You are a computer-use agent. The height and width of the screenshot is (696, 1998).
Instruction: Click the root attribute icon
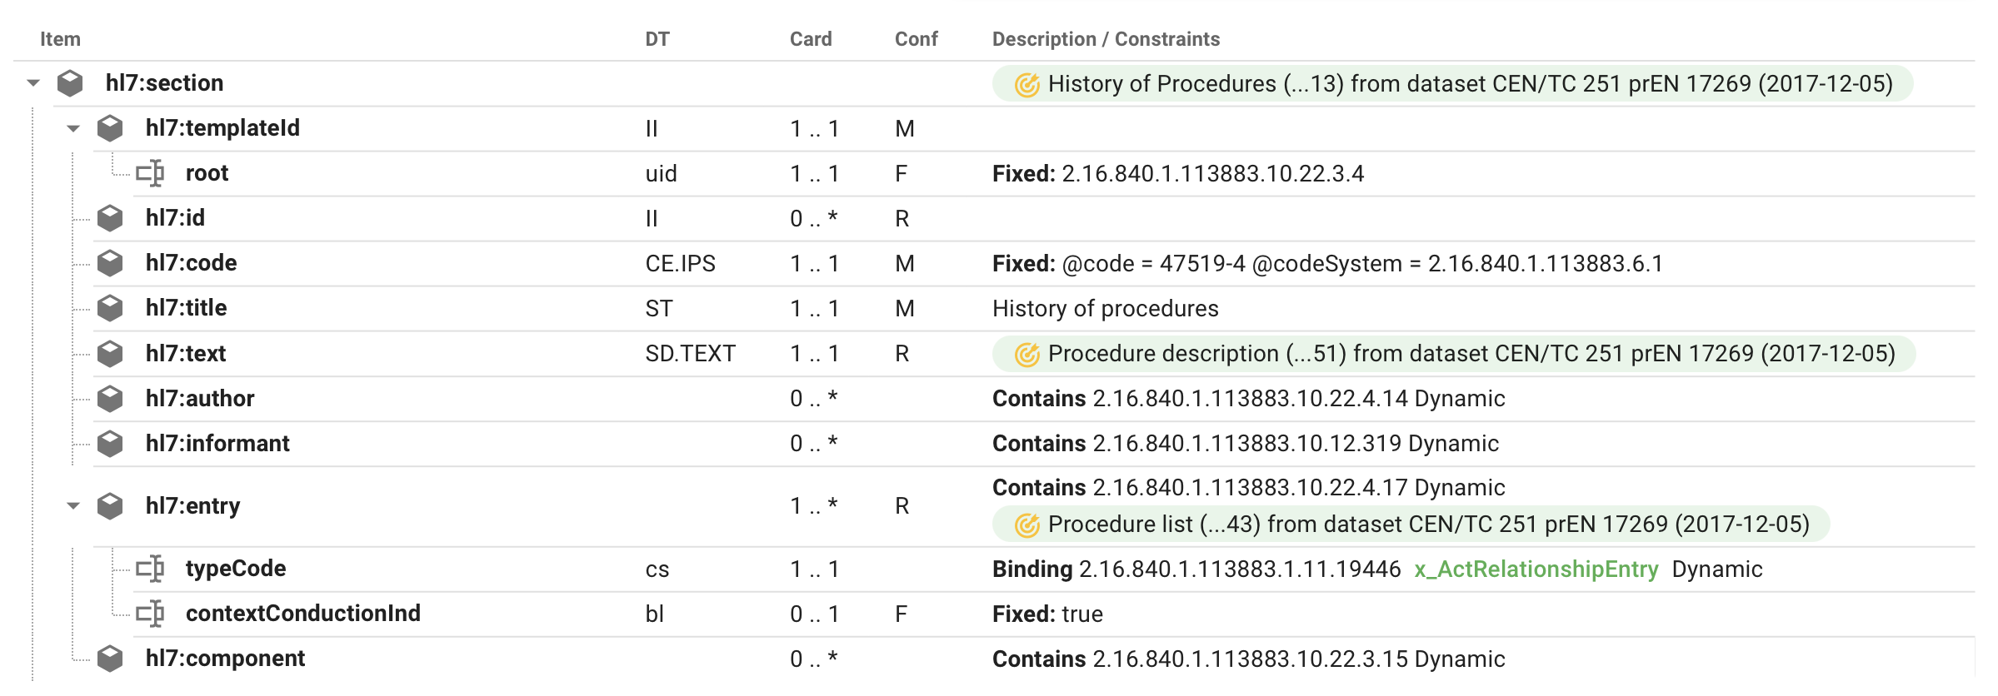pyautogui.click(x=150, y=173)
